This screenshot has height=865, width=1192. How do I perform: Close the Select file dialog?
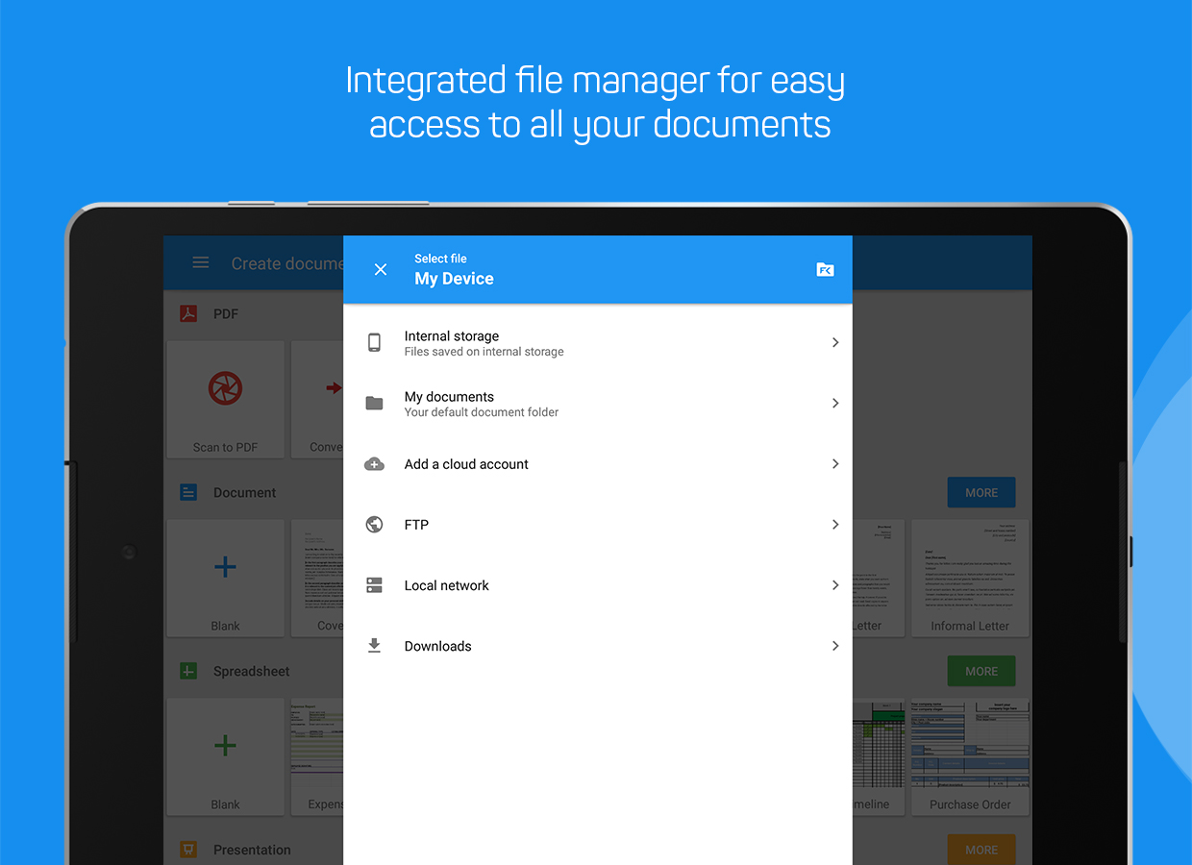click(x=381, y=270)
